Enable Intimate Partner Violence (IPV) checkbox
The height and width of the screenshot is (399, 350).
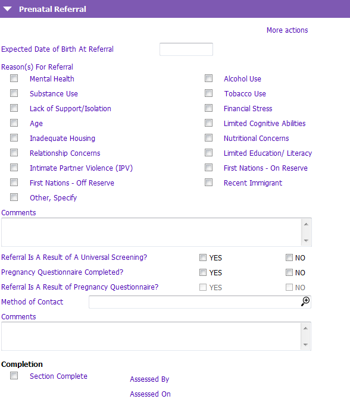[14, 168]
